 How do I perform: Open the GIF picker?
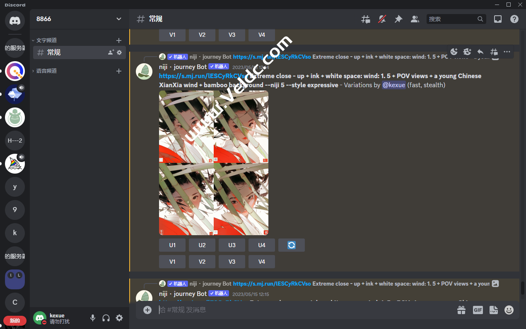[478, 310]
